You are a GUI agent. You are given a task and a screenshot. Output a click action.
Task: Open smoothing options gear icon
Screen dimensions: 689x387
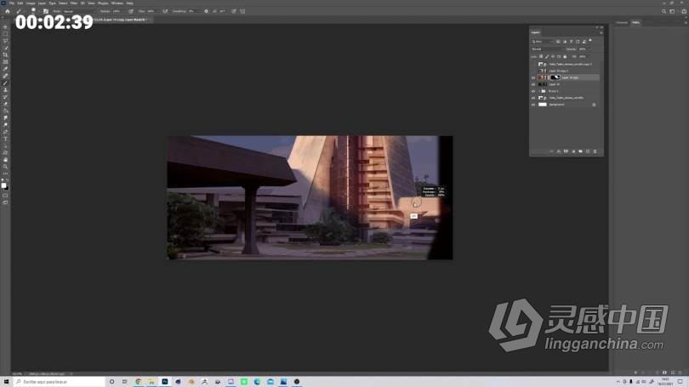pyautogui.click(x=206, y=11)
